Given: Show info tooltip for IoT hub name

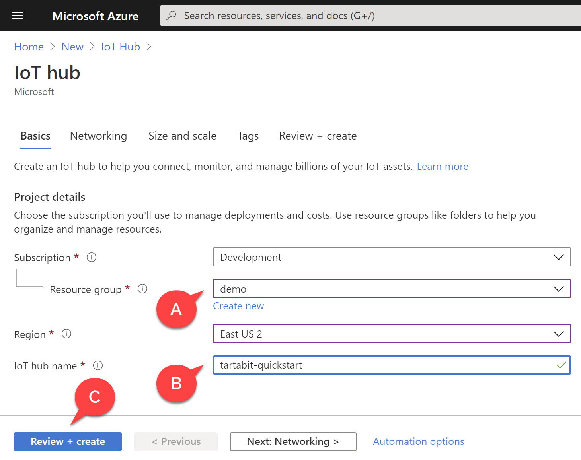Looking at the screenshot, I should 98,365.
